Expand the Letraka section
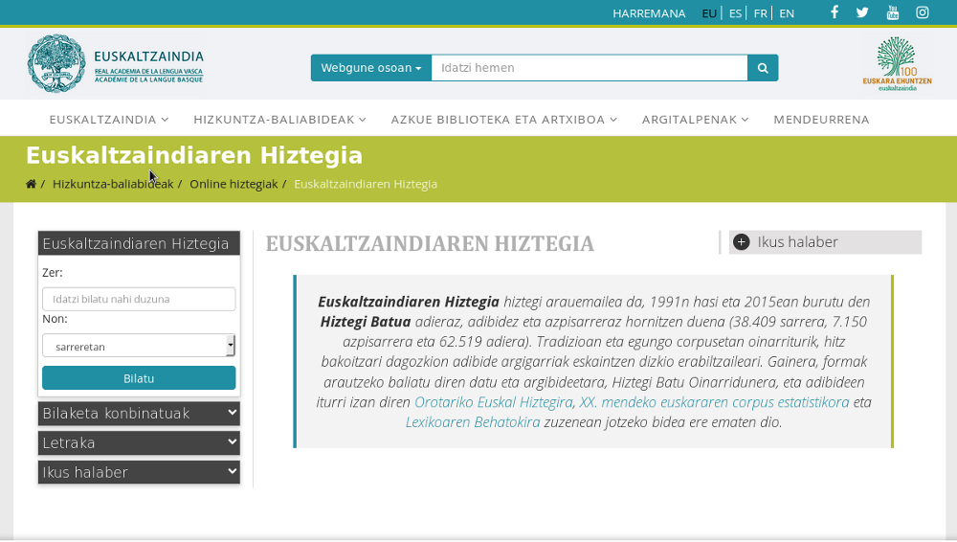This screenshot has height=542, width=957. [x=139, y=443]
